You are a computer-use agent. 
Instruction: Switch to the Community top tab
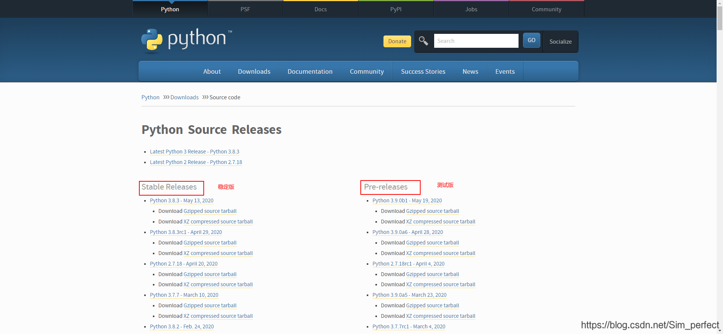[x=546, y=9]
